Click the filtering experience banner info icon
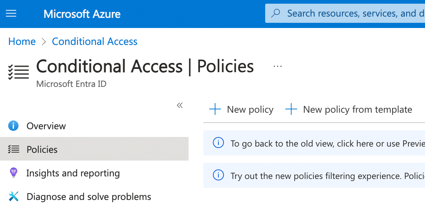This screenshot has width=425, height=204. tap(218, 175)
